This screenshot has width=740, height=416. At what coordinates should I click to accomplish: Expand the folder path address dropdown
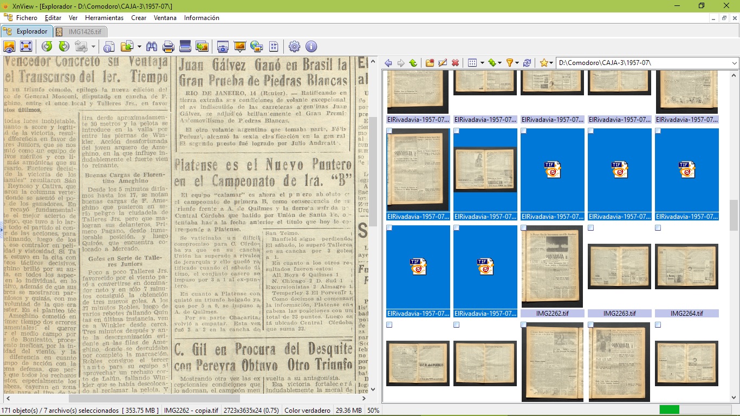(x=735, y=63)
